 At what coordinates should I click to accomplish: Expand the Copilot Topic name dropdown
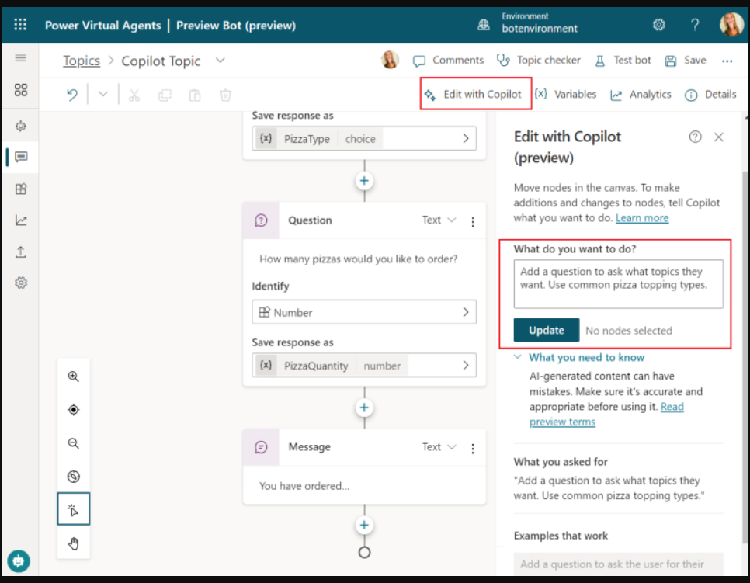pyautogui.click(x=220, y=61)
